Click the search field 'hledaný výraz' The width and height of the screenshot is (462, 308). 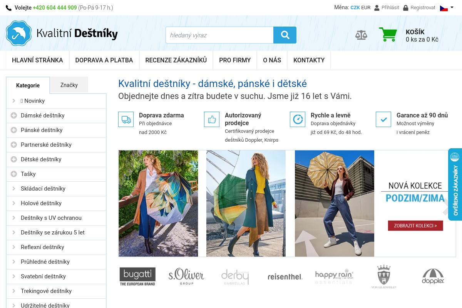coord(219,35)
